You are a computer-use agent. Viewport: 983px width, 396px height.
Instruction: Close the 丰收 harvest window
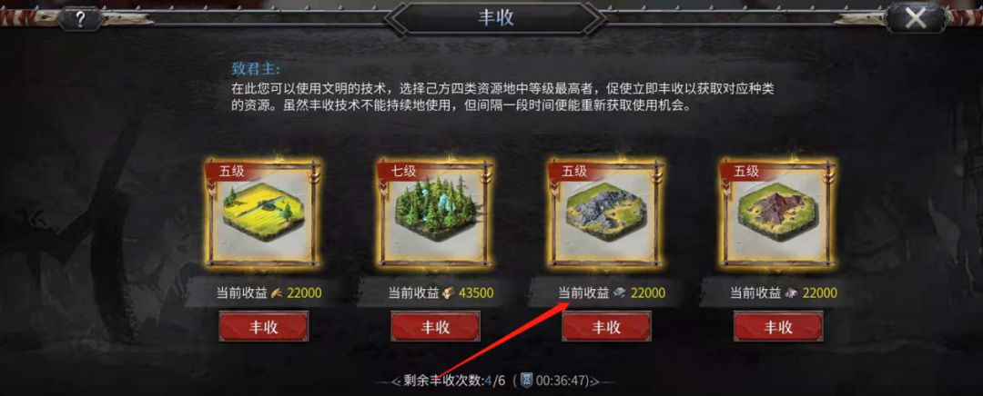[916, 18]
